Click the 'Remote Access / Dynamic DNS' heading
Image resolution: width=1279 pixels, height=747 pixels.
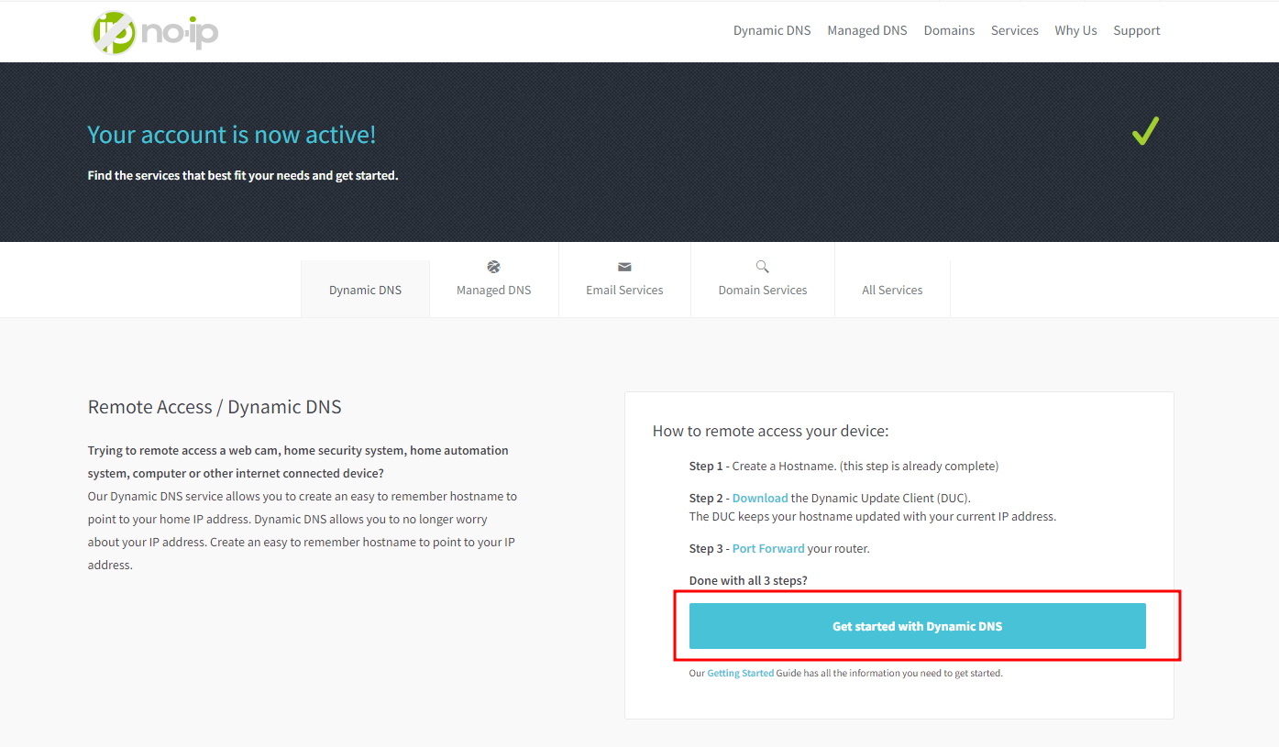tap(215, 407)
